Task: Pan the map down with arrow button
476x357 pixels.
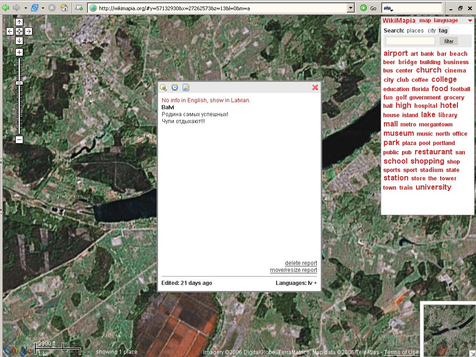Action: [x=19, y=40]
